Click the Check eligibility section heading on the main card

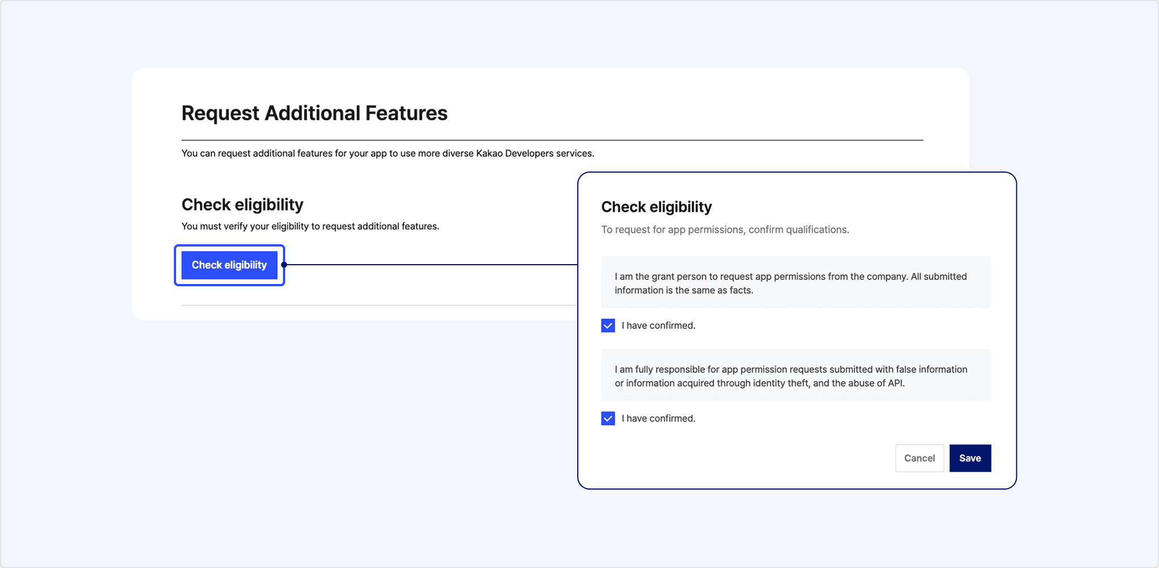[242, 204]
